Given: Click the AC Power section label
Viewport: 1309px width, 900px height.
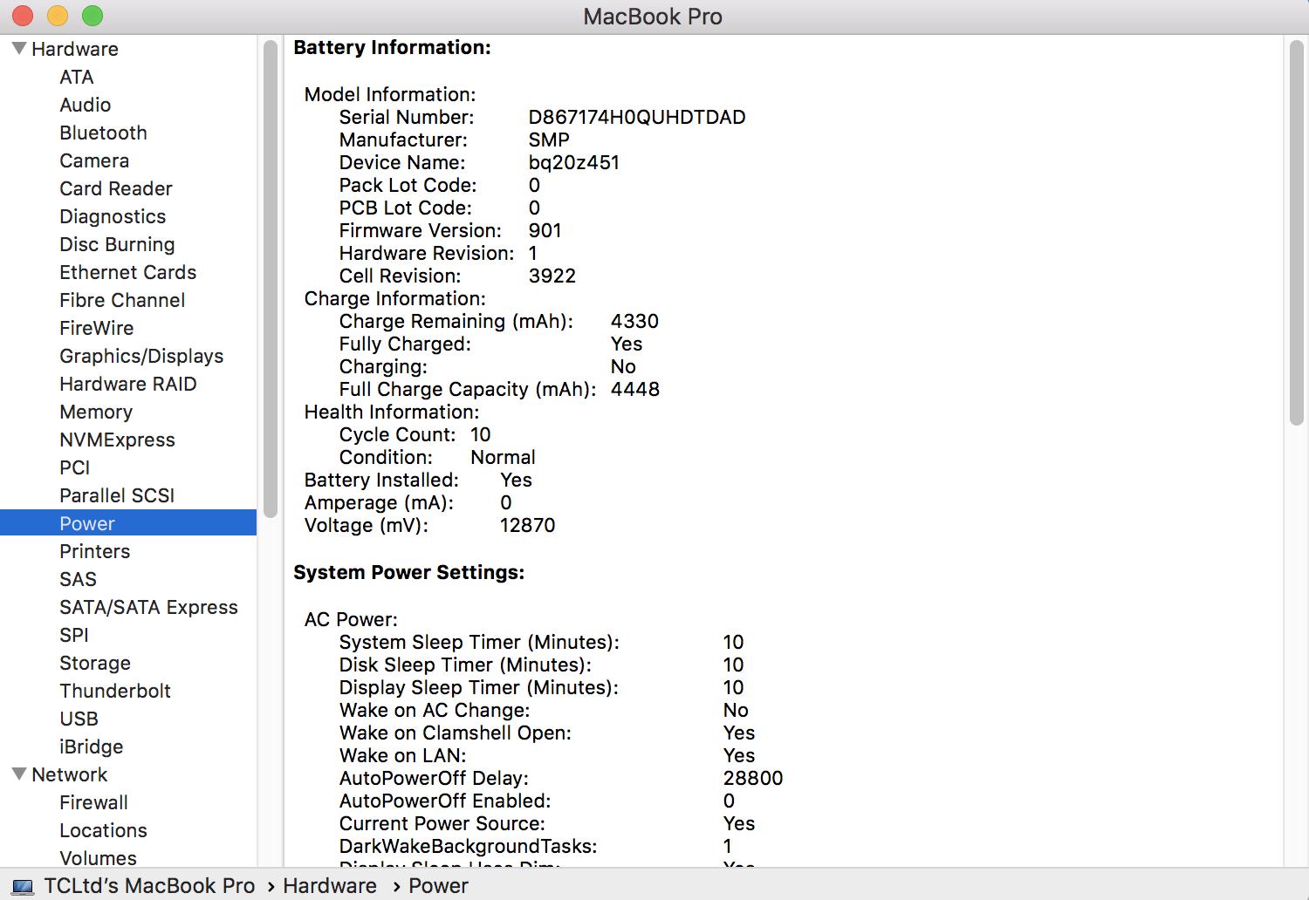Looking at the screenshot, I should coord(351,619).
